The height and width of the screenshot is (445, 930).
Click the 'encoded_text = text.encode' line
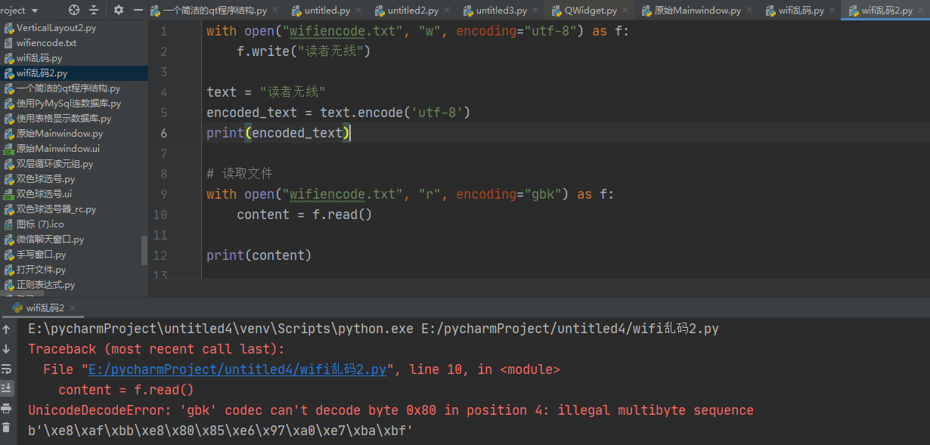[x=339, y=113]
